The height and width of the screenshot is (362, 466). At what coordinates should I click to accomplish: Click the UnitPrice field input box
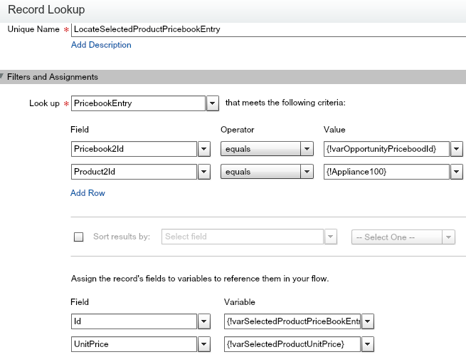tap(133, 345)
